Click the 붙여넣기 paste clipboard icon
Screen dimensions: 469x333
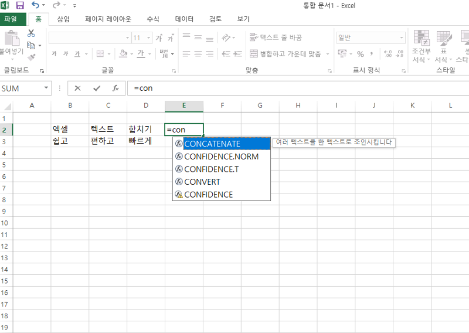[12, 39]
